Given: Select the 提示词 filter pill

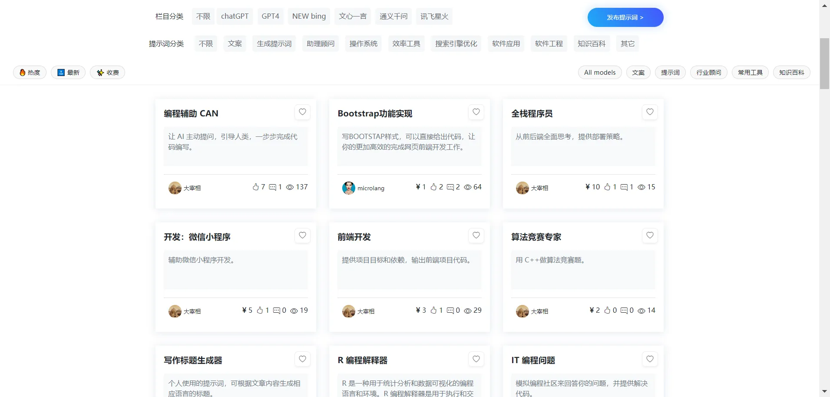Looking at the screenshot, I should click(x=670, y=73).
